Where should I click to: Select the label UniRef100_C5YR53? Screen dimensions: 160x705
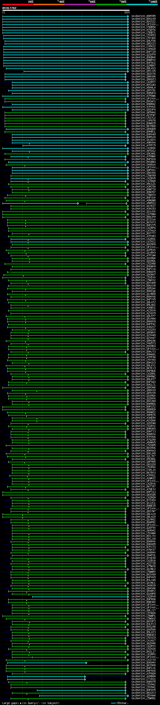pyautogui.click(x=143, y=35)
